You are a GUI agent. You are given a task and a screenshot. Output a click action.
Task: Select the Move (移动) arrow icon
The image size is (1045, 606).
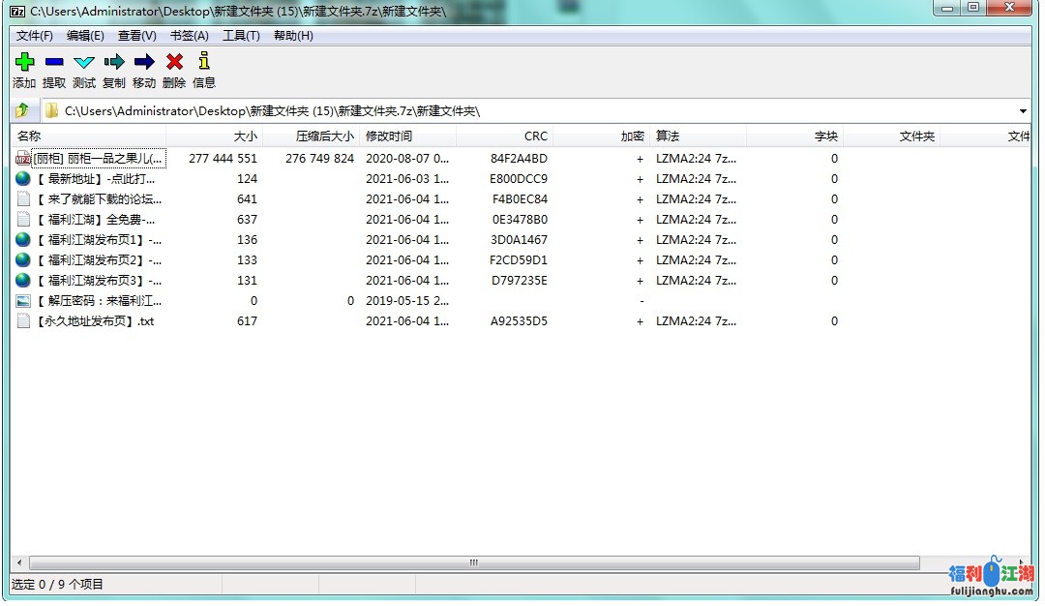[x=144, y=62]
